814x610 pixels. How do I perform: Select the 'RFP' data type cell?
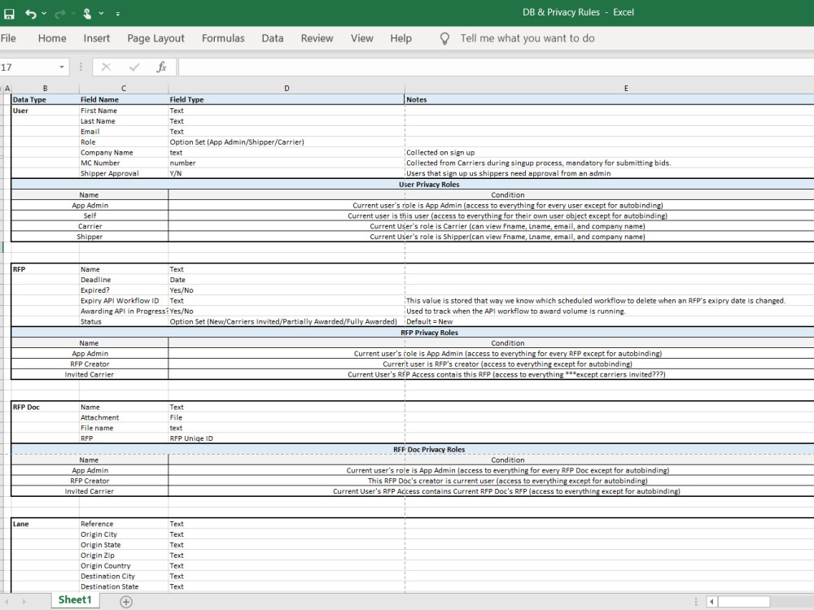click(x=45, y=269)
